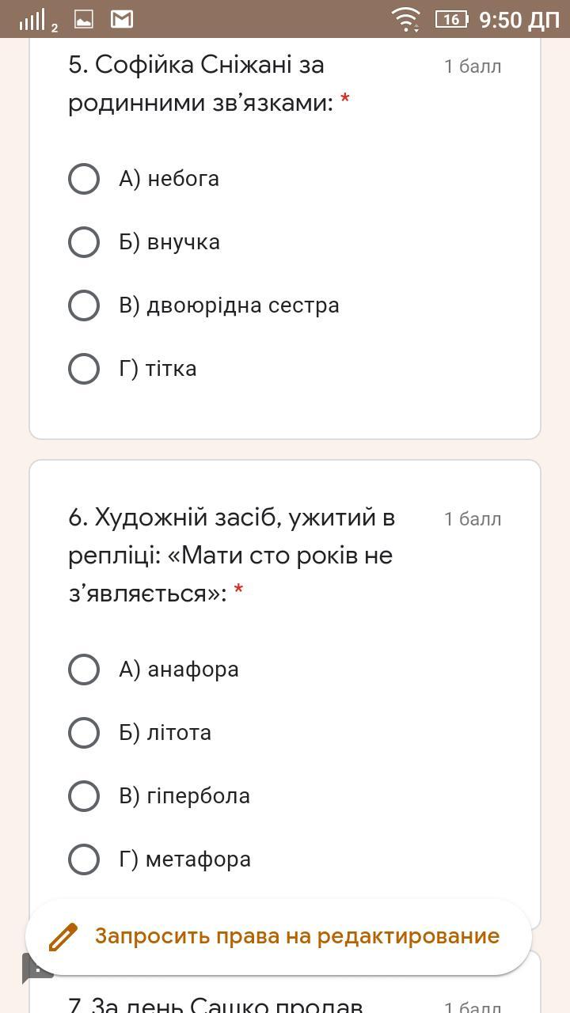The width and height of the screenshot is (570, 1013).
Task: Select Г) метафора radio option
Action: click(x=84, y=859)
